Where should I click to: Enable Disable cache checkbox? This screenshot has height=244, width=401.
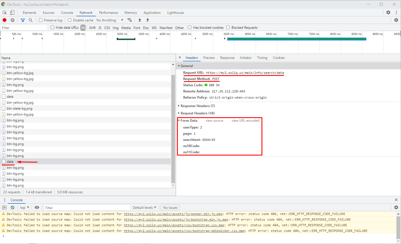tap(70, 20)
